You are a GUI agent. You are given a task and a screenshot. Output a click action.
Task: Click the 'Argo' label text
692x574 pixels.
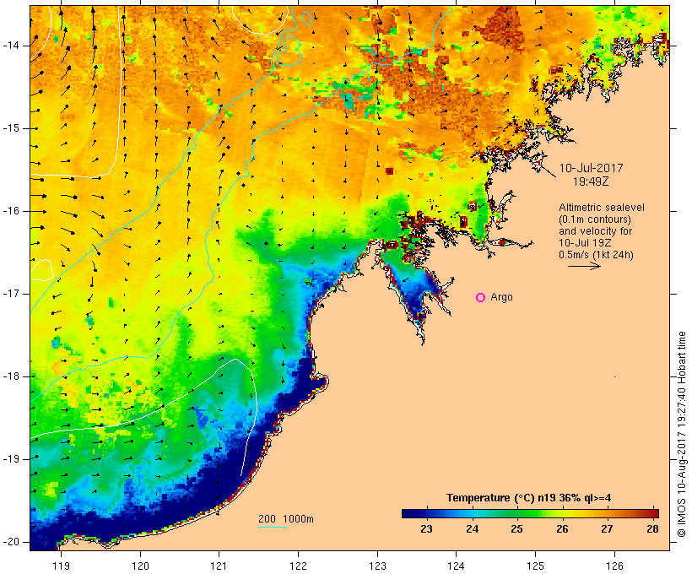(501, 298)
